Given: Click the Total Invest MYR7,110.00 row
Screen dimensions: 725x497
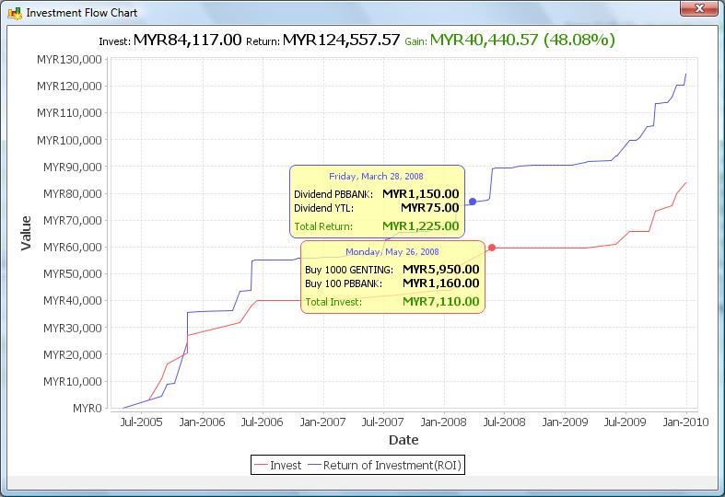Looking at the screenshot, I should point(392,301).
